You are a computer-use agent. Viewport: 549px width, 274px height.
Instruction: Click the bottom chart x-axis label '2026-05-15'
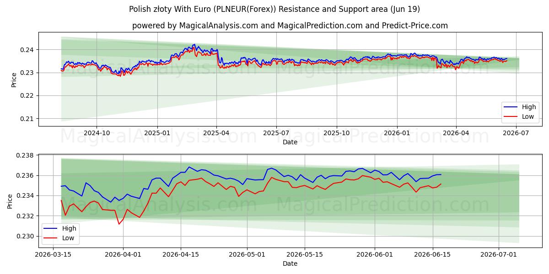tap(305, 254)
